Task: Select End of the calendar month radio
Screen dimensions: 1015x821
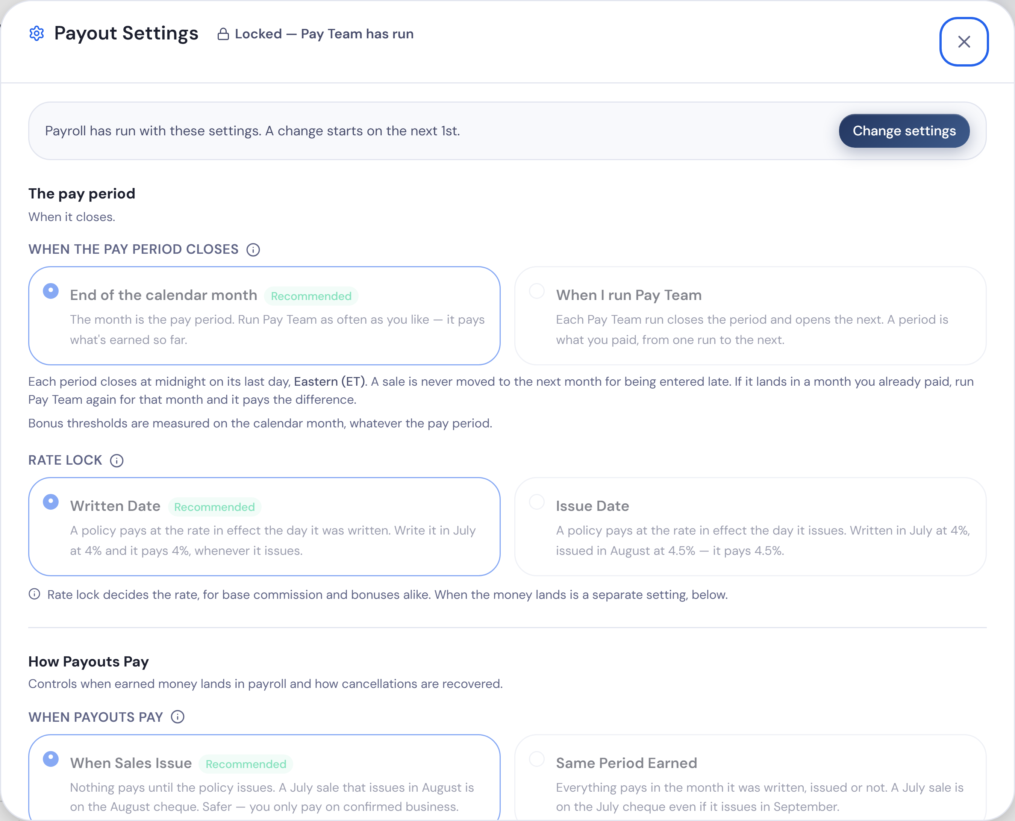Action: 51,291
